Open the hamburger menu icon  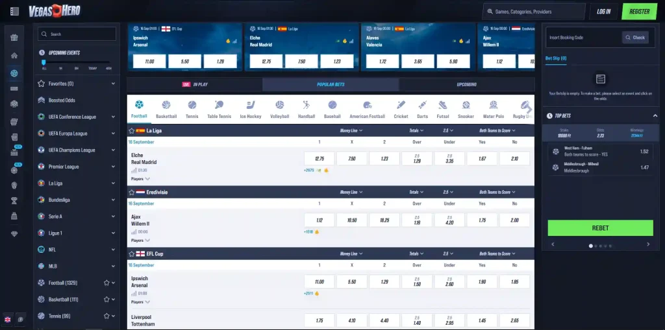(14, 12)
